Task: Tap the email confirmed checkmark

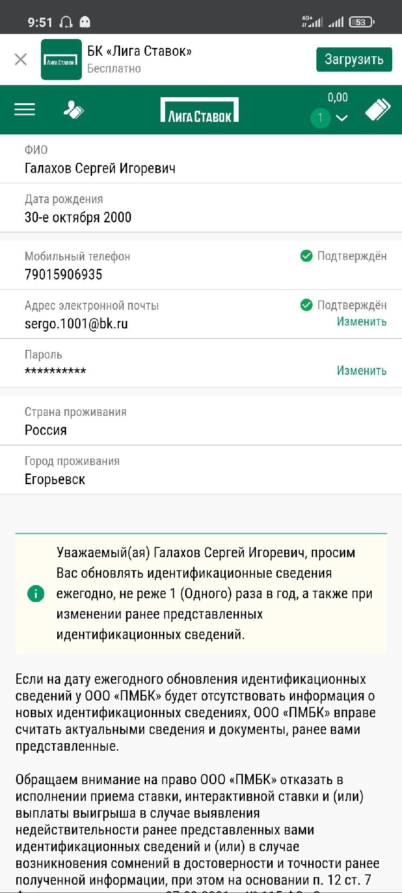Action: pos(306,305)
